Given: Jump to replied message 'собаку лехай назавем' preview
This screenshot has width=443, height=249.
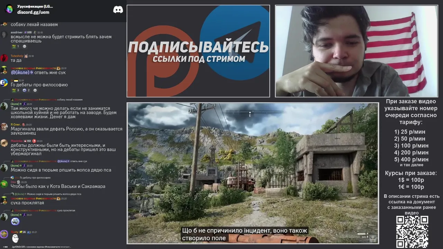Looking at the screenshot, I should (x=70, y=100).
